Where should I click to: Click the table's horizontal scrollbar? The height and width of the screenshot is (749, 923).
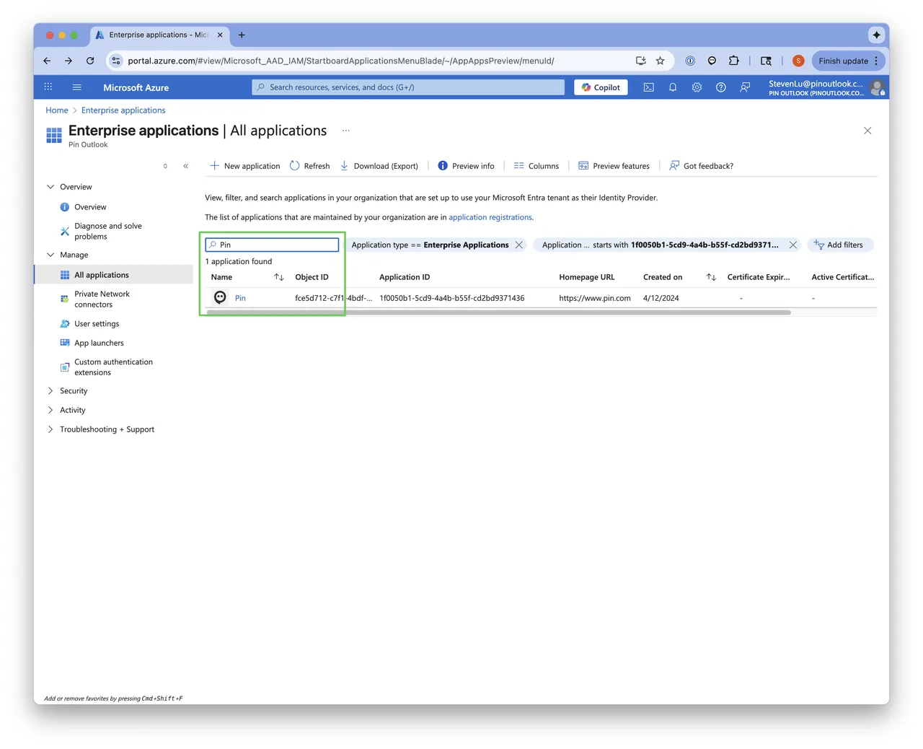498,312
